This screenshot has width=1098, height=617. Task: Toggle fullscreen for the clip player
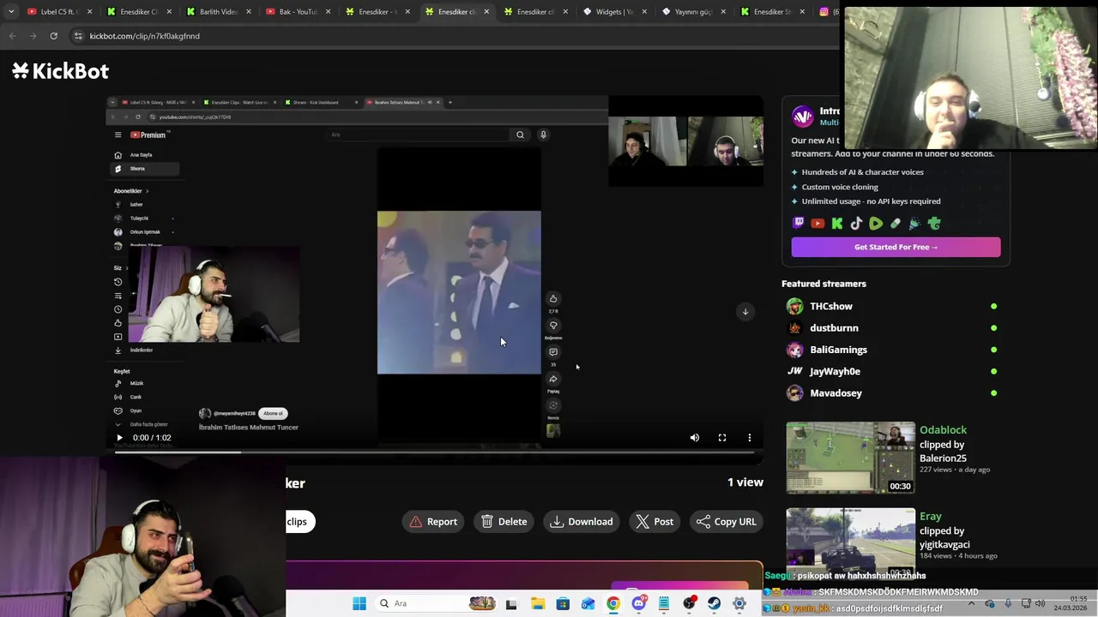722,438
